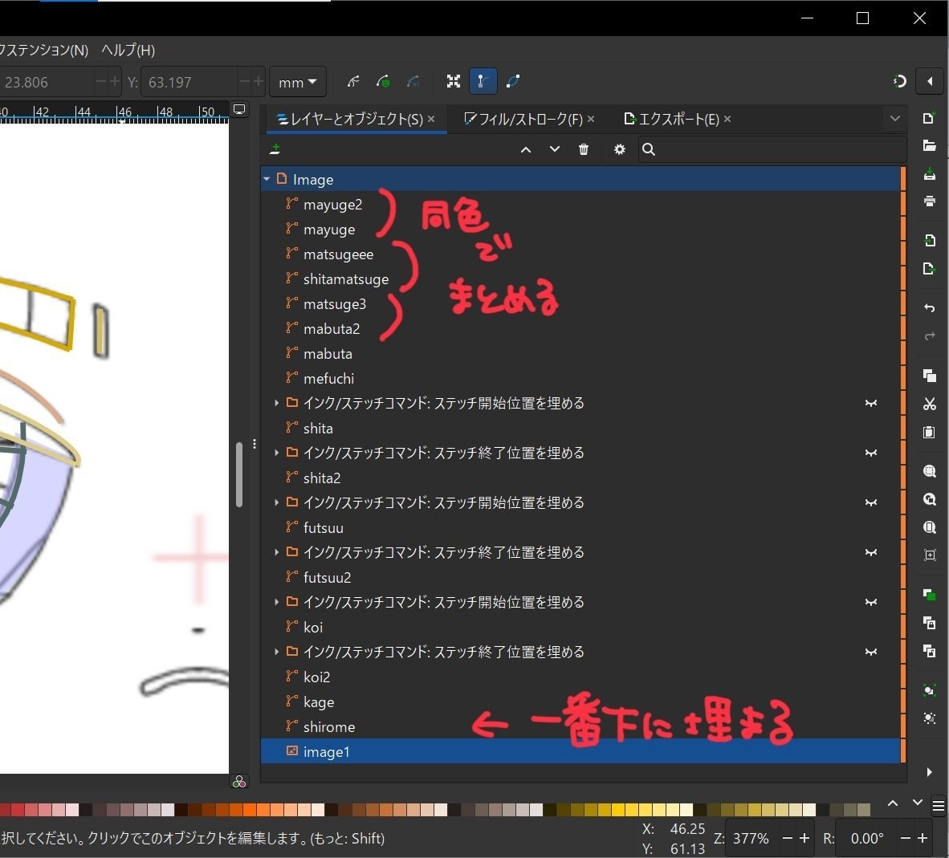
Task: Click the zoom to drawing icon
Action: [929, 499]
